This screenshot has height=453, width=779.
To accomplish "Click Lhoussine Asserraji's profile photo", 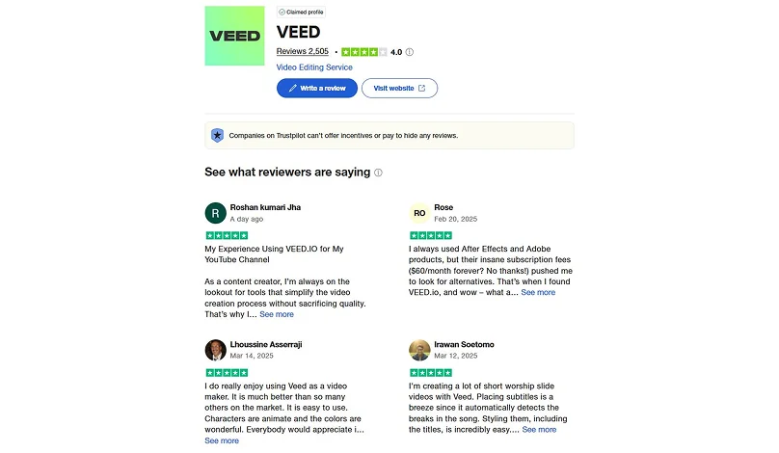I will [216, 350].
